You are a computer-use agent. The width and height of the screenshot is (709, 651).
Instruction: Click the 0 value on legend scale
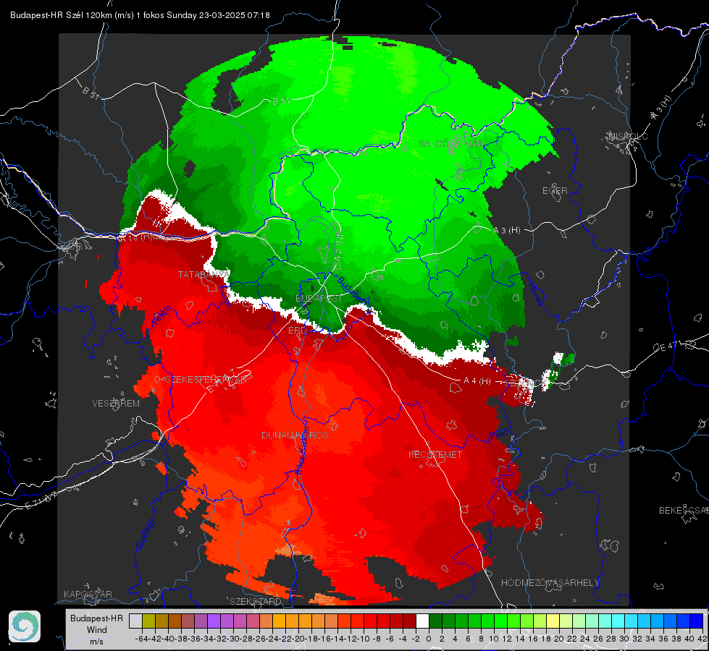(x=429, y=639)
